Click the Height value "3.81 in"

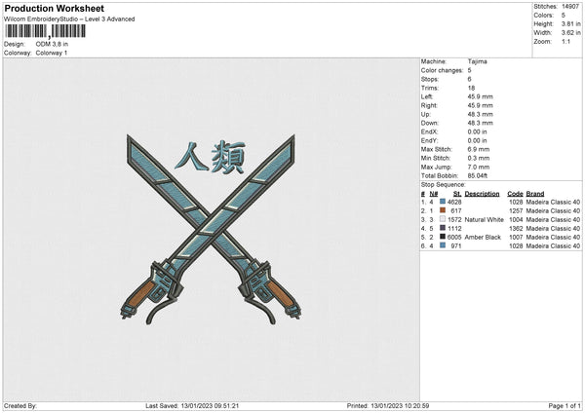coord(570,23)
